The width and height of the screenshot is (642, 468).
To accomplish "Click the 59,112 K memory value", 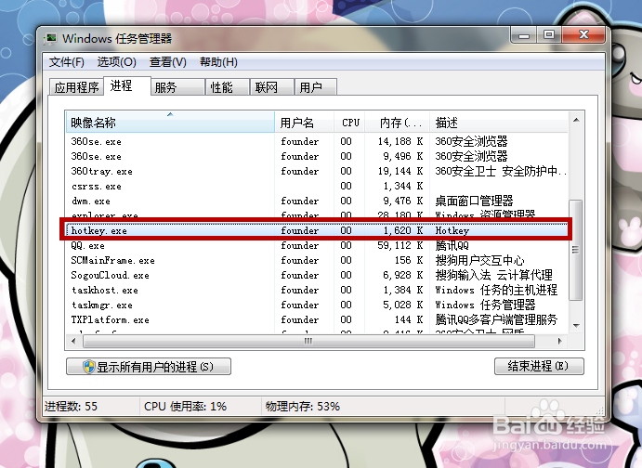I will pos(400,245).
